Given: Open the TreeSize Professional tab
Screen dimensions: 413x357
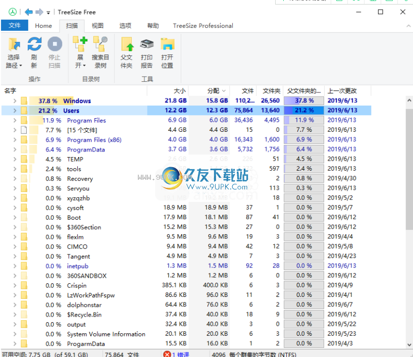Looking at the screenshot, I should [x=203, y=26].
